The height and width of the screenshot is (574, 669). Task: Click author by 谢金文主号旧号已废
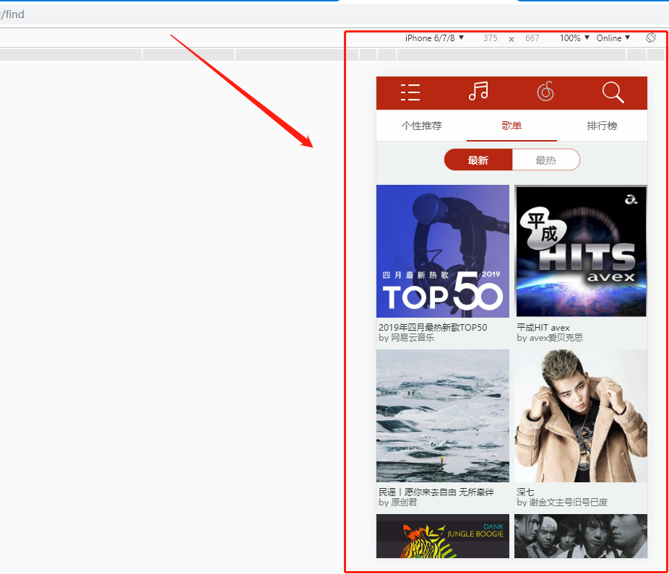(562, 503)
